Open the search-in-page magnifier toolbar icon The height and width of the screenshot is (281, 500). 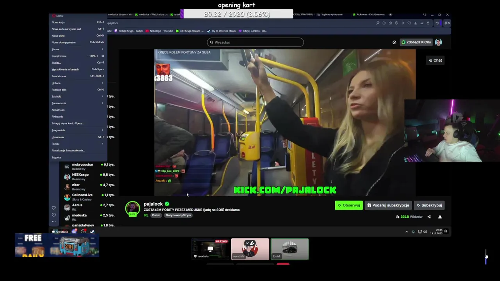[378, 23]
